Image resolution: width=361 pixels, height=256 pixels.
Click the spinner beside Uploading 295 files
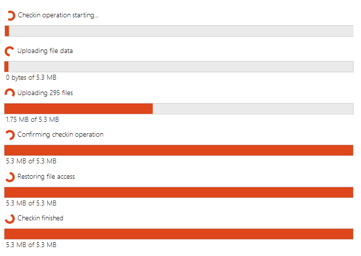pos(9,93)
